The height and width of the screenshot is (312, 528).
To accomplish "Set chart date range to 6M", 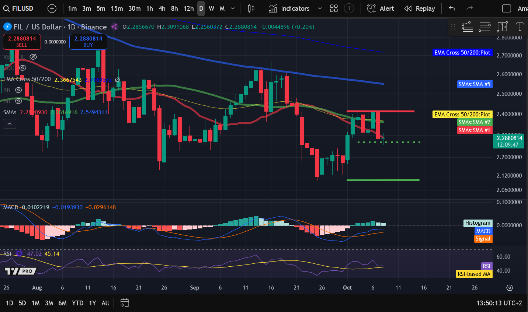I will [63, 303].
